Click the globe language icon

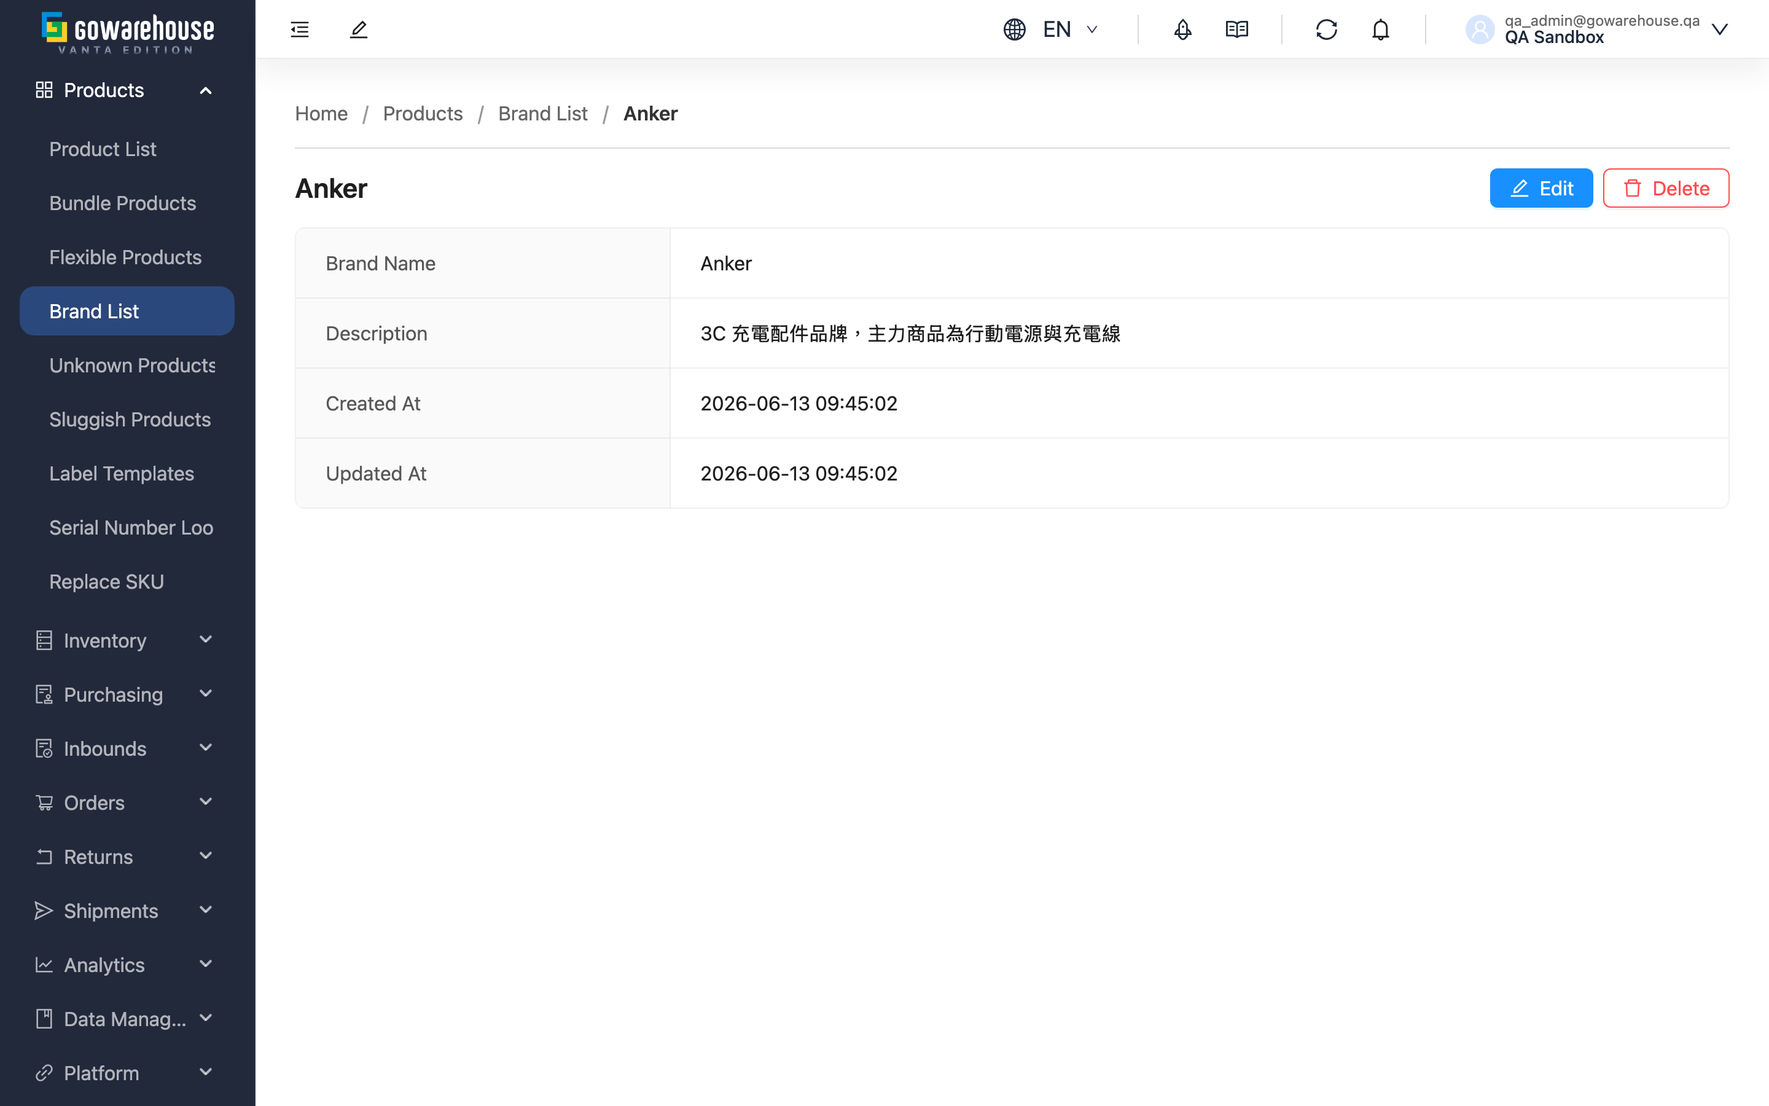1015,29
